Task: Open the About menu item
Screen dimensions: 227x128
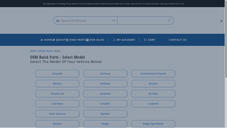Action: (x=61, y=40)
